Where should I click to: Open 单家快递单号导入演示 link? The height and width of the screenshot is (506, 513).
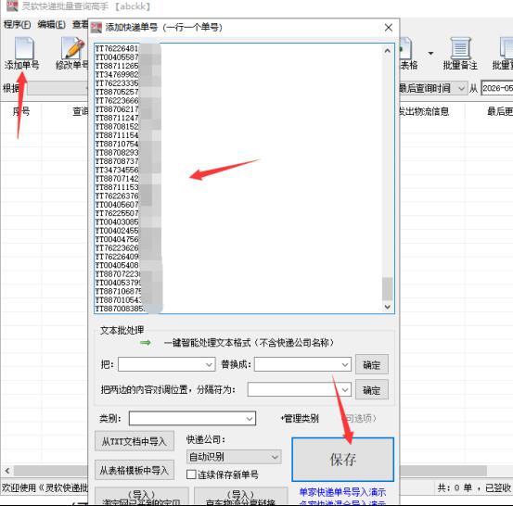pyautogui.click(x=342, y=492)
